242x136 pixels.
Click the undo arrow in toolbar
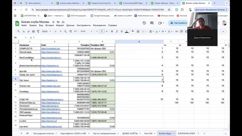coord(23,31)
